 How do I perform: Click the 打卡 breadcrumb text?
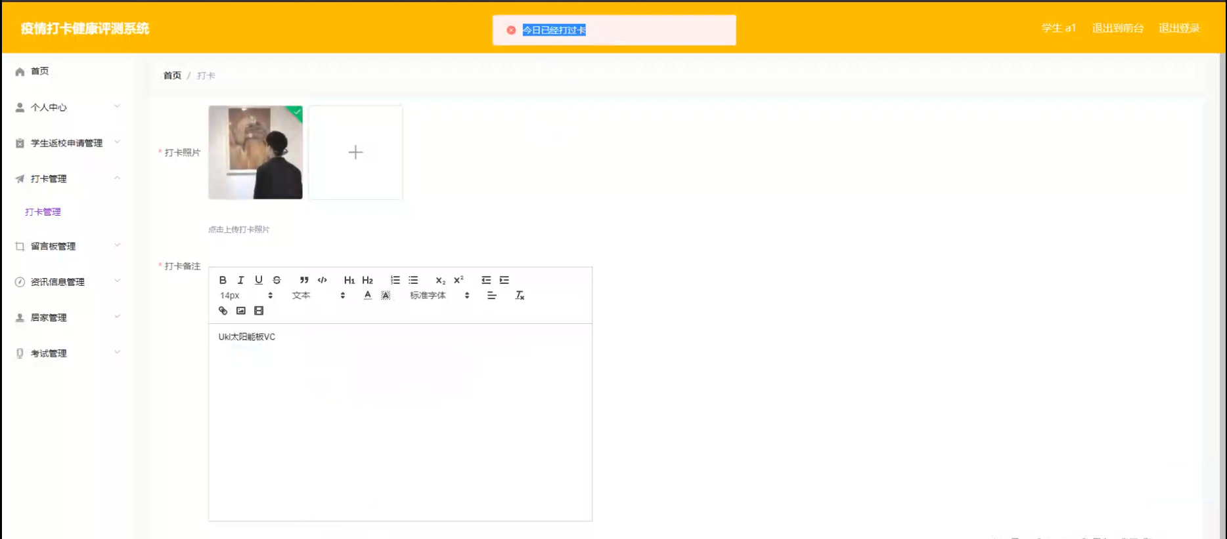[206, 75]
